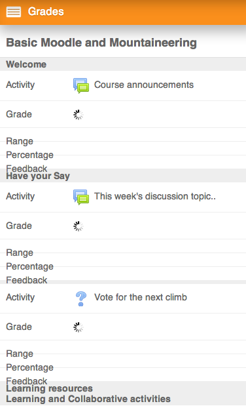Click the Course announcements forum icon
The image size is (246, 406).
81,85
